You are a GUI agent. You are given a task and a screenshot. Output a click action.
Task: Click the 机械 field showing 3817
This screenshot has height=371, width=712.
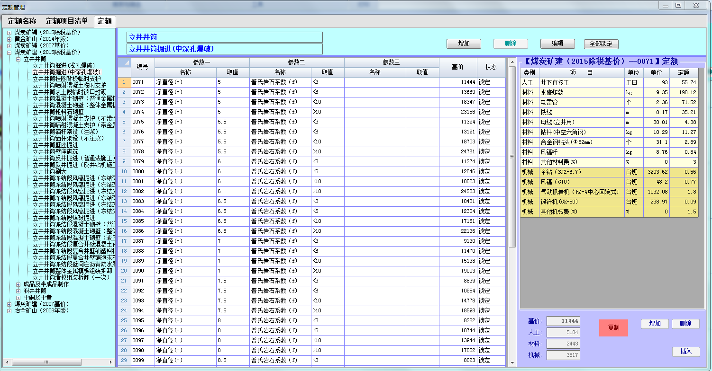(x=563, y=355)
